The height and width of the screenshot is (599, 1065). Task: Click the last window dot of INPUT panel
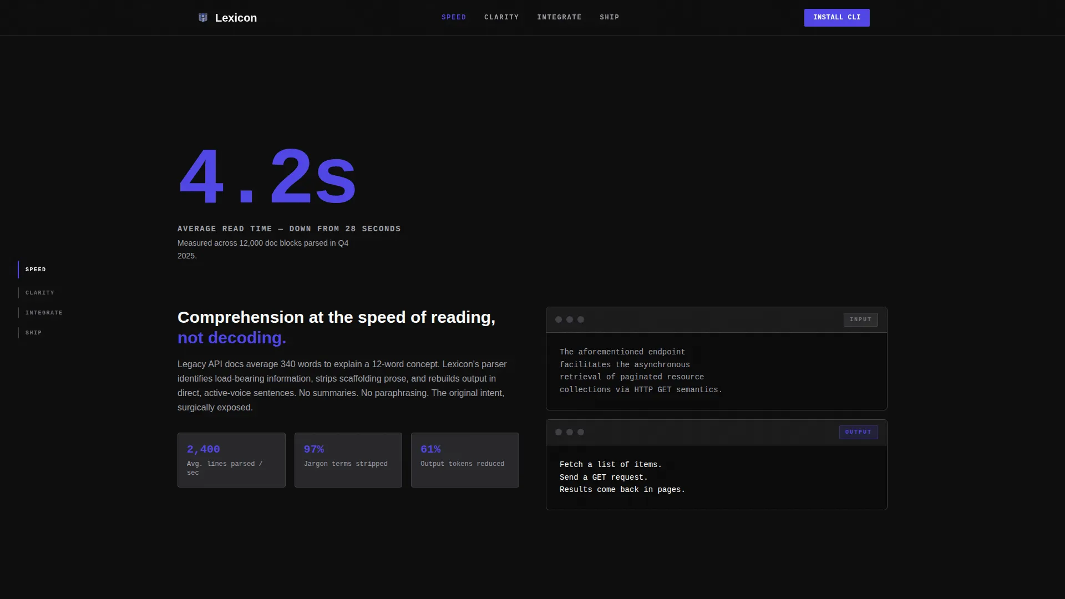click(581, 319)
